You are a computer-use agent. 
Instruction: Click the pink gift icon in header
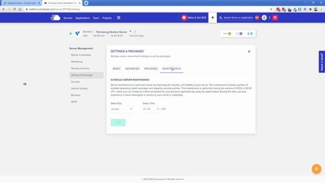pos(275,18)
